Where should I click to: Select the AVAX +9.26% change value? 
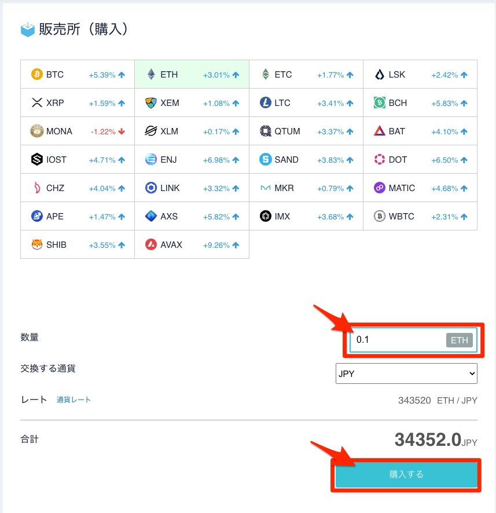[x=216, y=245]
